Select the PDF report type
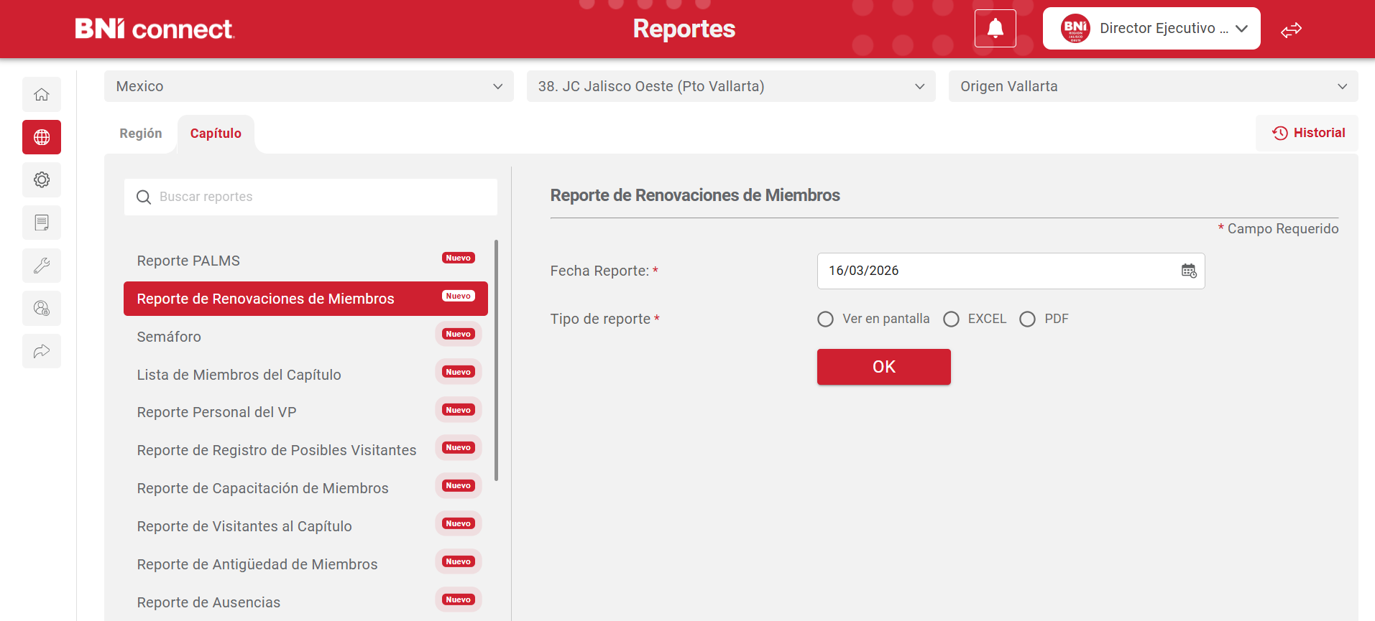1375x621 pixels. click(1028, 319)
